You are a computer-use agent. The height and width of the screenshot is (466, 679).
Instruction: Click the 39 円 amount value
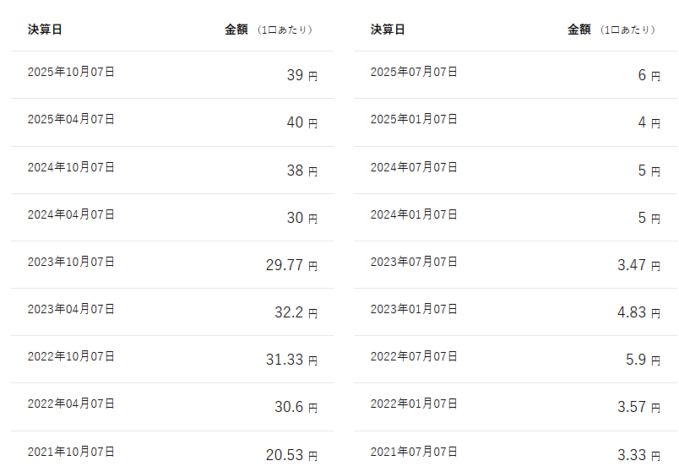coord(301,75)
